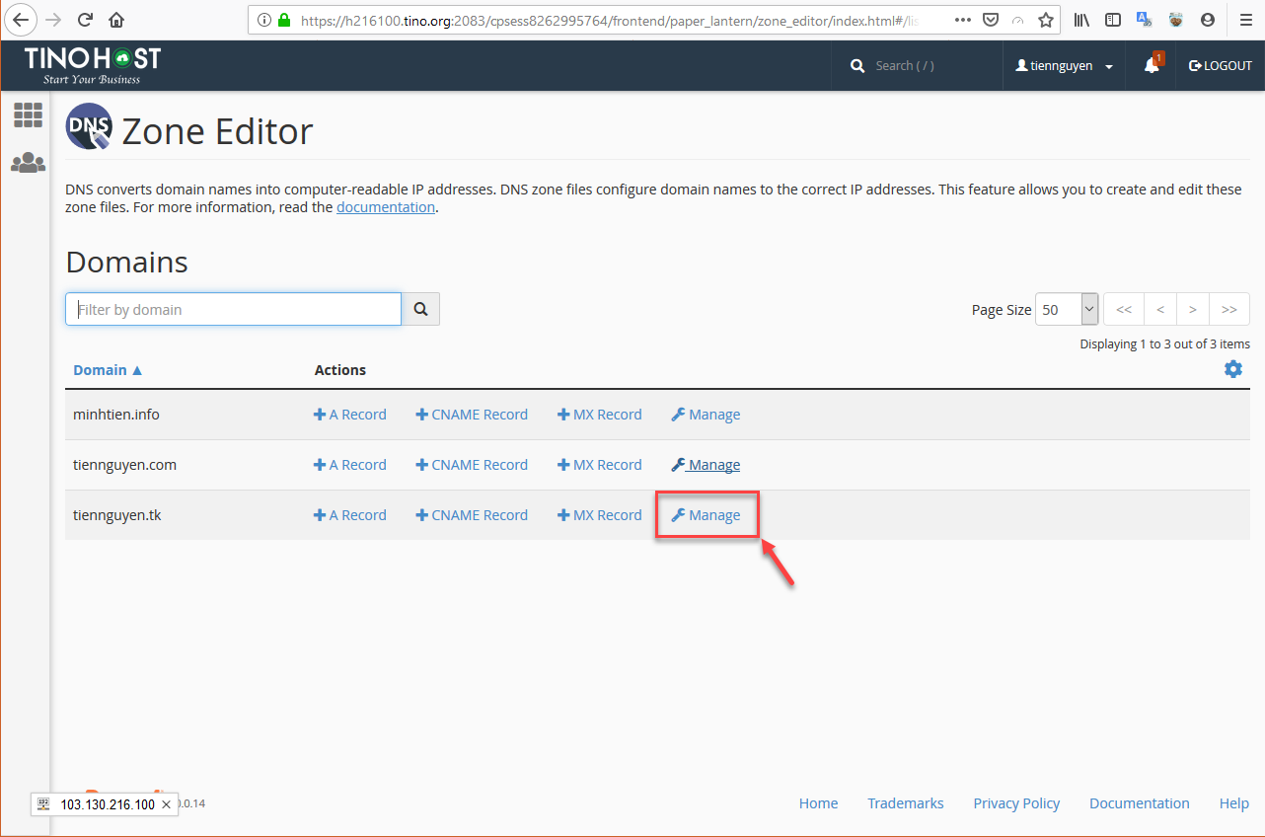Click the Filter by domain input field
The image size is (1265, 837).
[x=234, y=309]
